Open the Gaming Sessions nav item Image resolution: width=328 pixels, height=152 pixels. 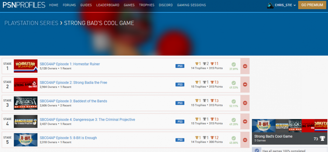pos(191,5)
